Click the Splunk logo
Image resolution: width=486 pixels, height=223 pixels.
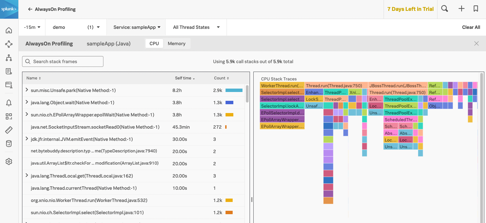[9, 9]
